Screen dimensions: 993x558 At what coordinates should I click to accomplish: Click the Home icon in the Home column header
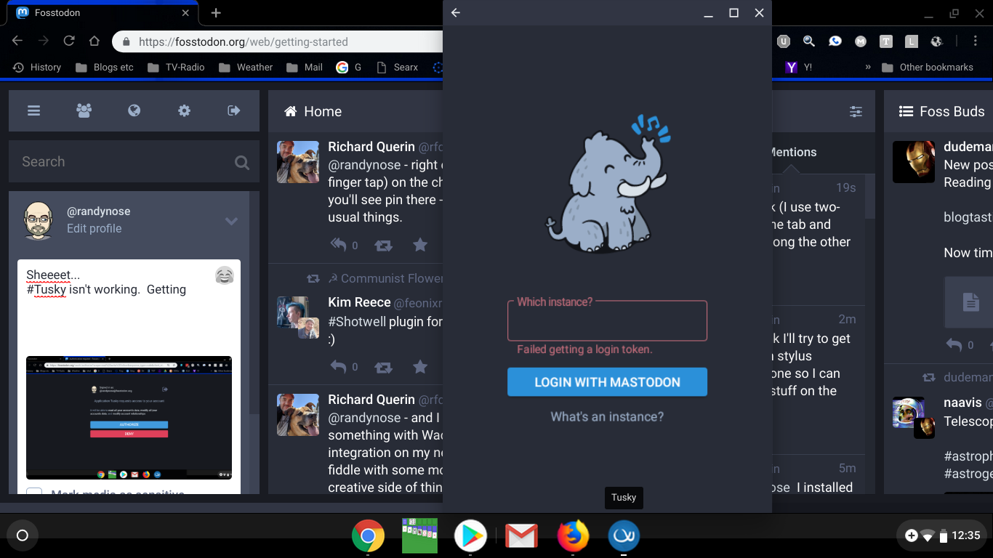290,111
